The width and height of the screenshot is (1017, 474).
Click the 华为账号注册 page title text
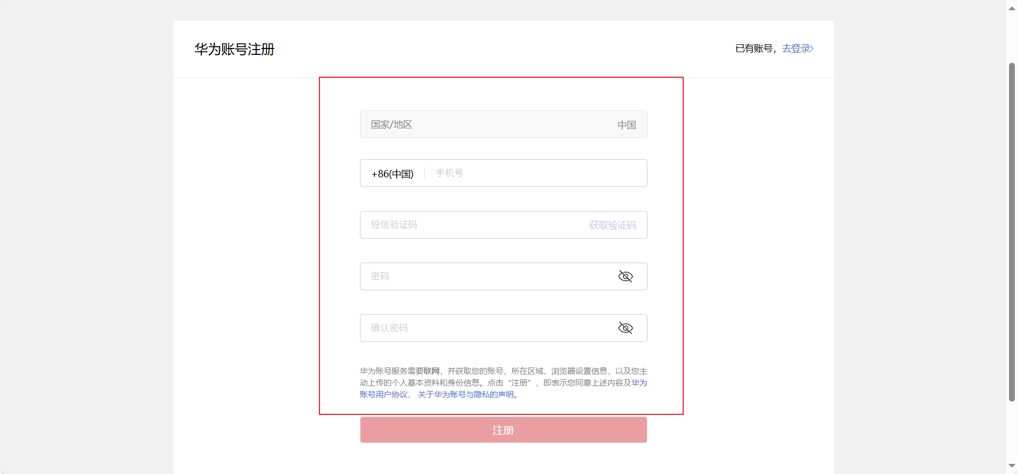[x=234, y=50]
